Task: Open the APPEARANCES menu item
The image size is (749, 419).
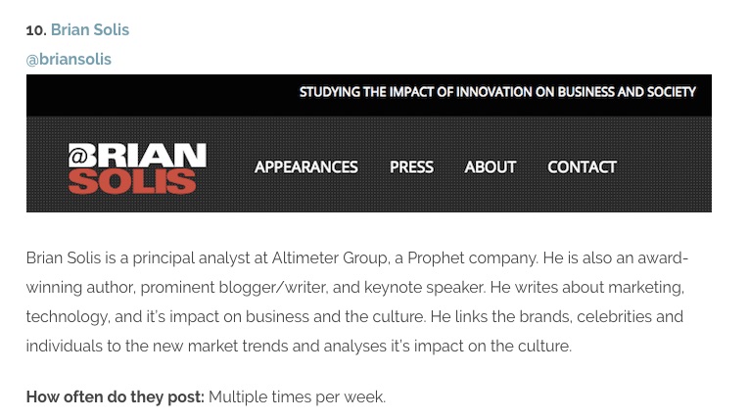Action: [306, 166]
